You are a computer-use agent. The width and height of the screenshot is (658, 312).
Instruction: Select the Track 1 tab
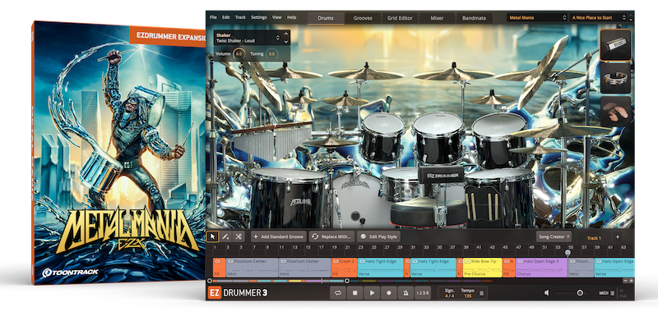pos(594,237)
